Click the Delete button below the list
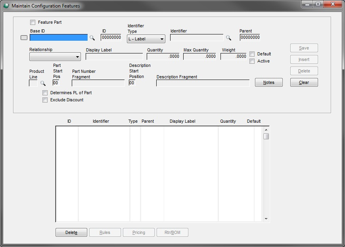Screen dimensions: 345x247 click(x=71, y=232)
